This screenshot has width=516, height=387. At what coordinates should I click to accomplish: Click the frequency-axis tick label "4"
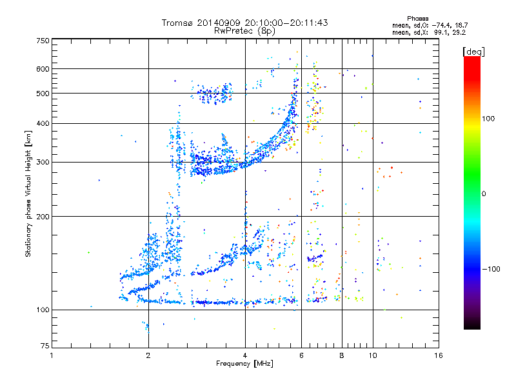click(x=245, y=355)
